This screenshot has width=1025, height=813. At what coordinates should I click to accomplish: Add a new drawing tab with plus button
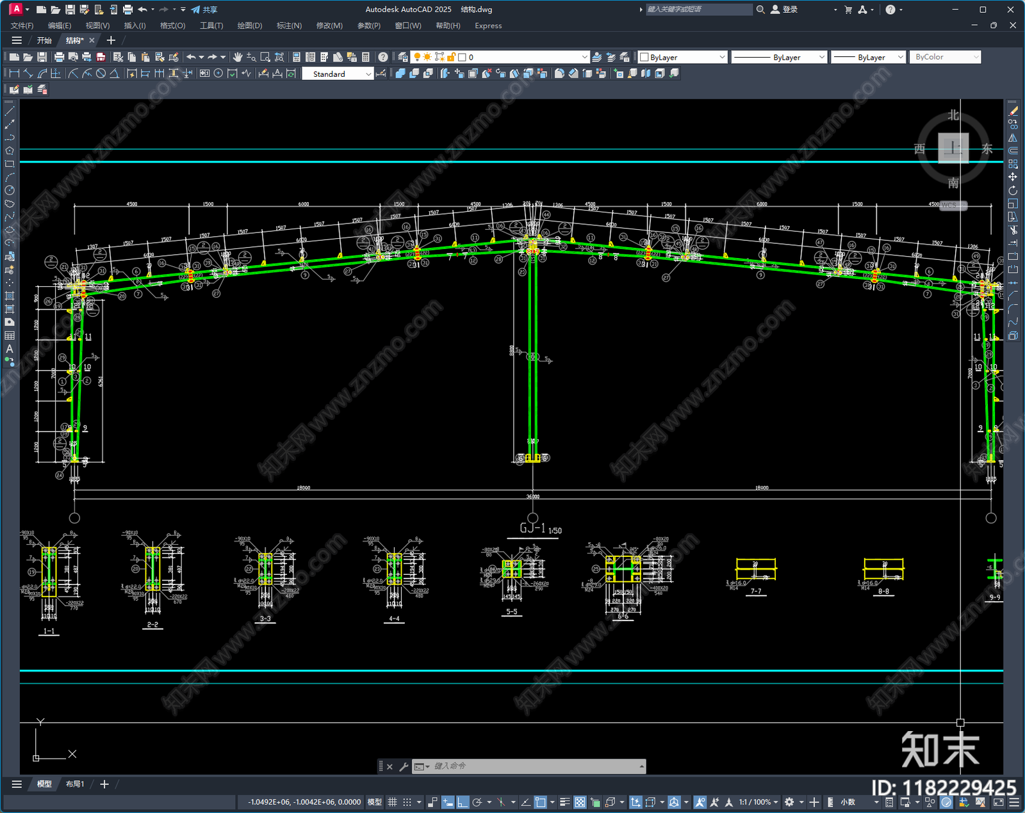click(x=111, y=40)
